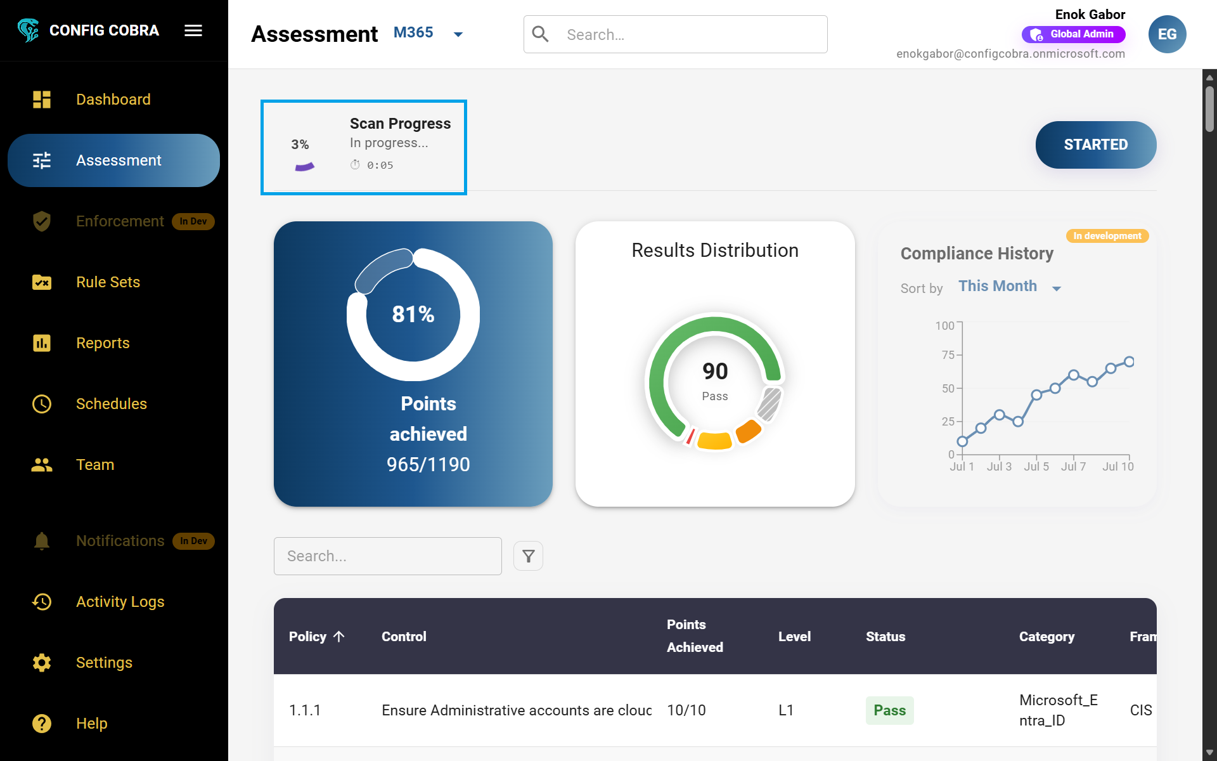Open the M365 assessment dropdown
Viewport: 1217px width, 761px height.
pos(458,34)
